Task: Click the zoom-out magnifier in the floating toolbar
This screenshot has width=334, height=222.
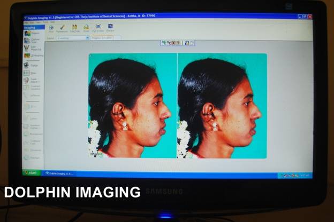Action: [169, 43]
